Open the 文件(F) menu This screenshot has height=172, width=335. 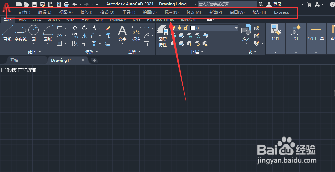click(24, 12)
